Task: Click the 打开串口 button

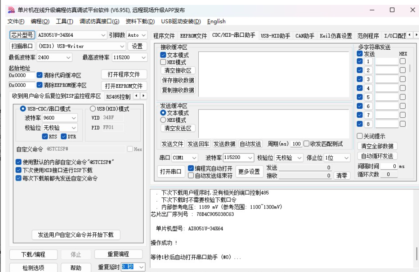Action: point(171,171)
